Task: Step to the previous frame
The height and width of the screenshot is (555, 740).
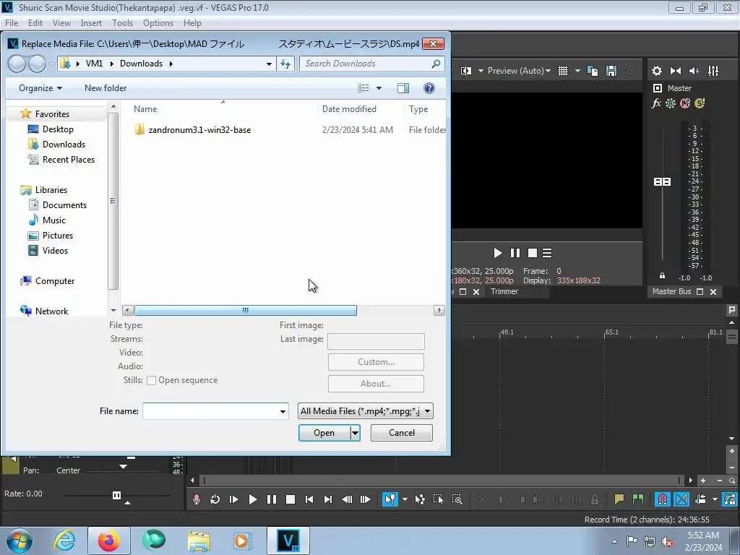Action: (347, 499)
